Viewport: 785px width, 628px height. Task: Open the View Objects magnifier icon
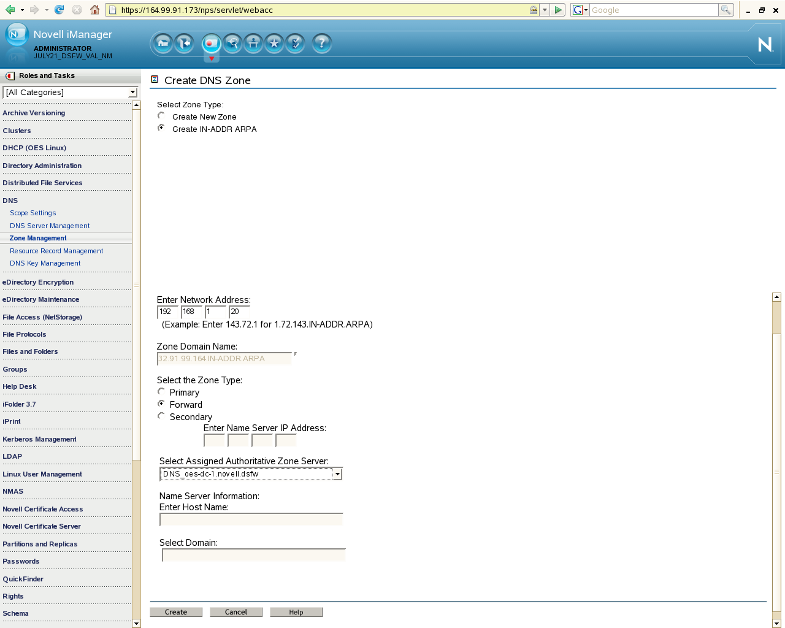coord(232,43)
